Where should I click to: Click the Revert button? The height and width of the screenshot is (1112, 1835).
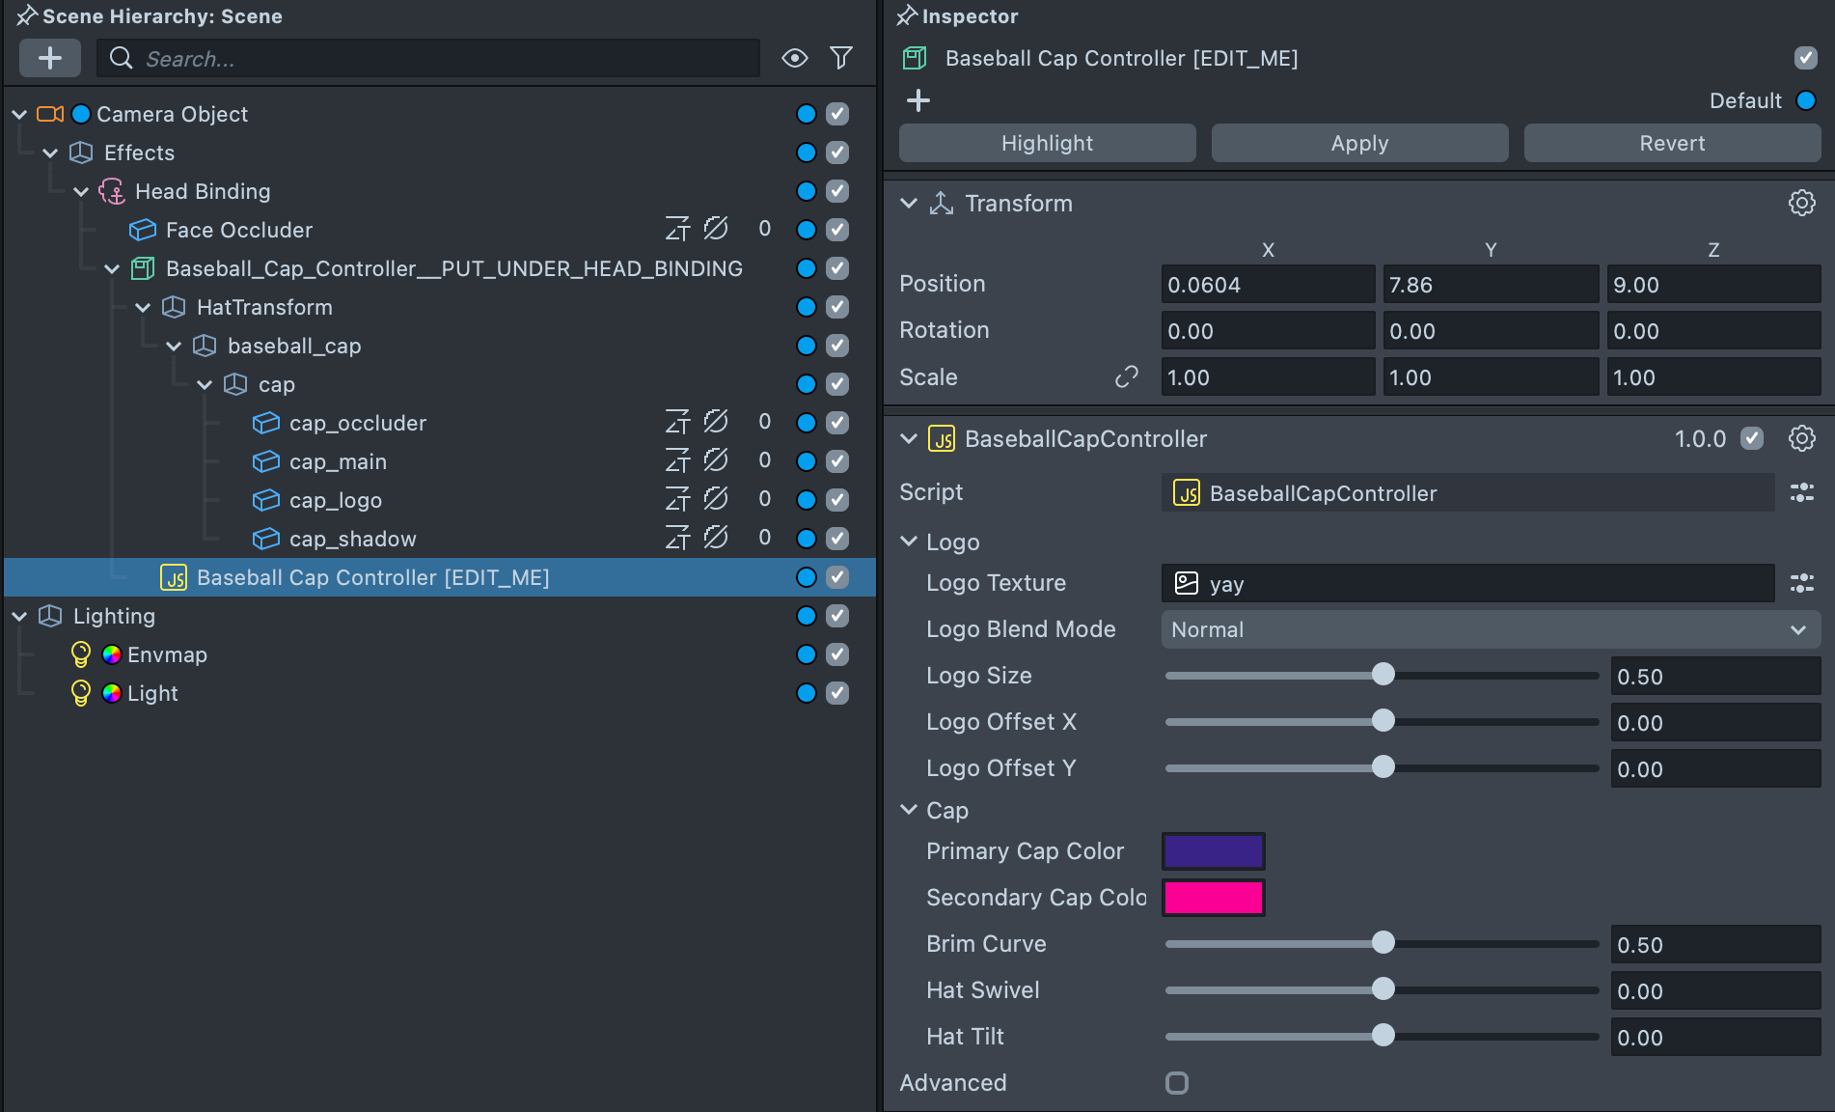point(1672,143)
